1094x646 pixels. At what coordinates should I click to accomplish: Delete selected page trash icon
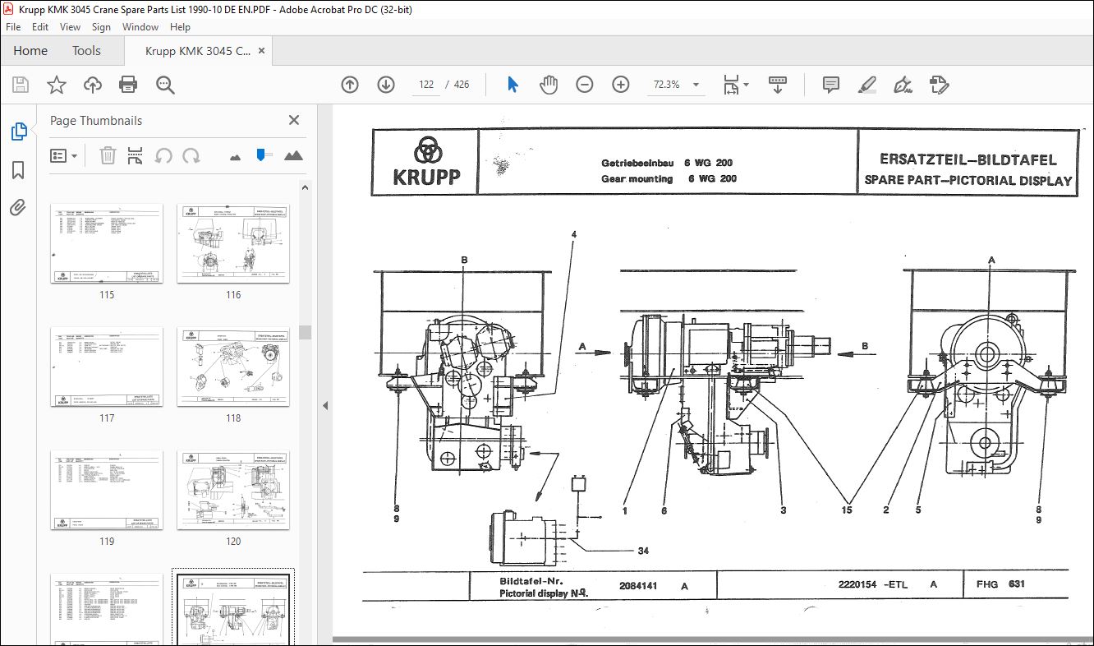click(x=108, y=155)
